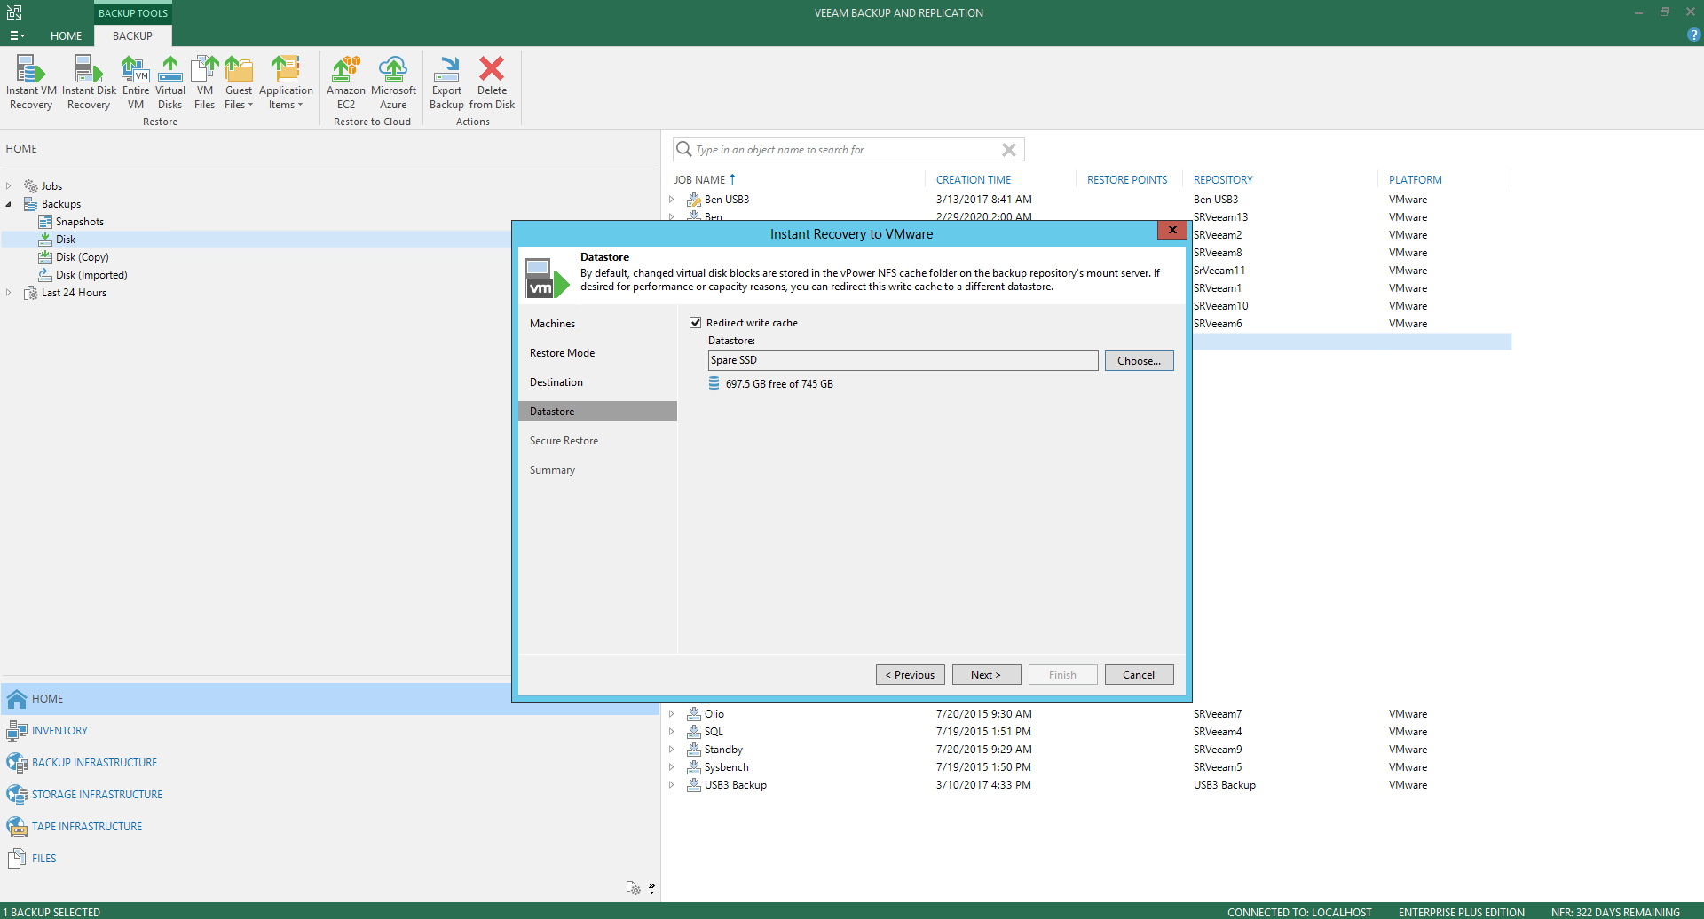Click Next in the recovery wizard

(x=986, y=675)
